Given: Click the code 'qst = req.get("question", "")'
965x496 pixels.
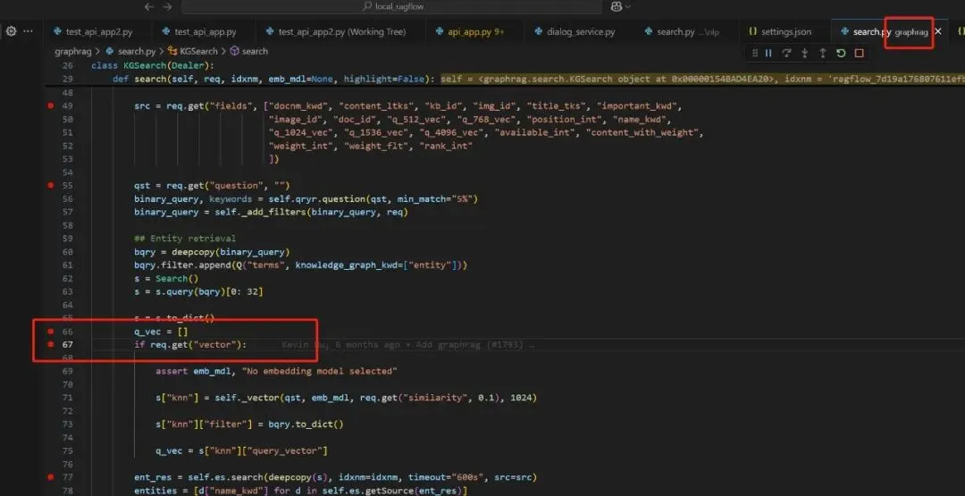Looking at the screenshot, I should [x=213, y=185].
